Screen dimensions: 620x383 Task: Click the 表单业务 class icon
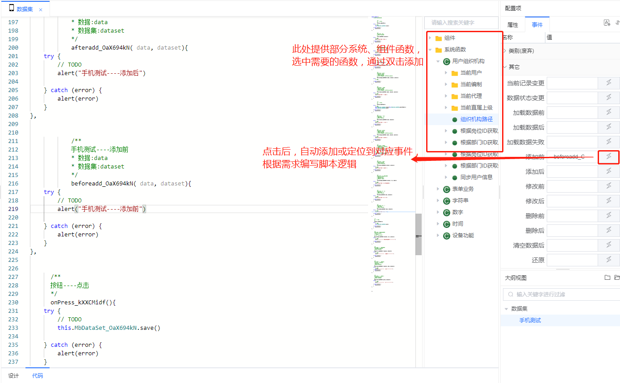click(x=446, y=189)
